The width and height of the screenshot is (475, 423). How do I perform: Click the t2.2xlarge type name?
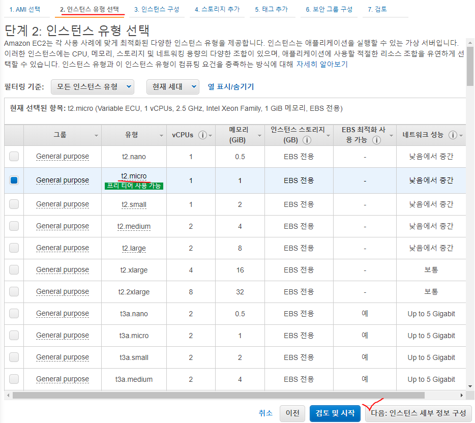pyautogui.click(x=134, y=292)
